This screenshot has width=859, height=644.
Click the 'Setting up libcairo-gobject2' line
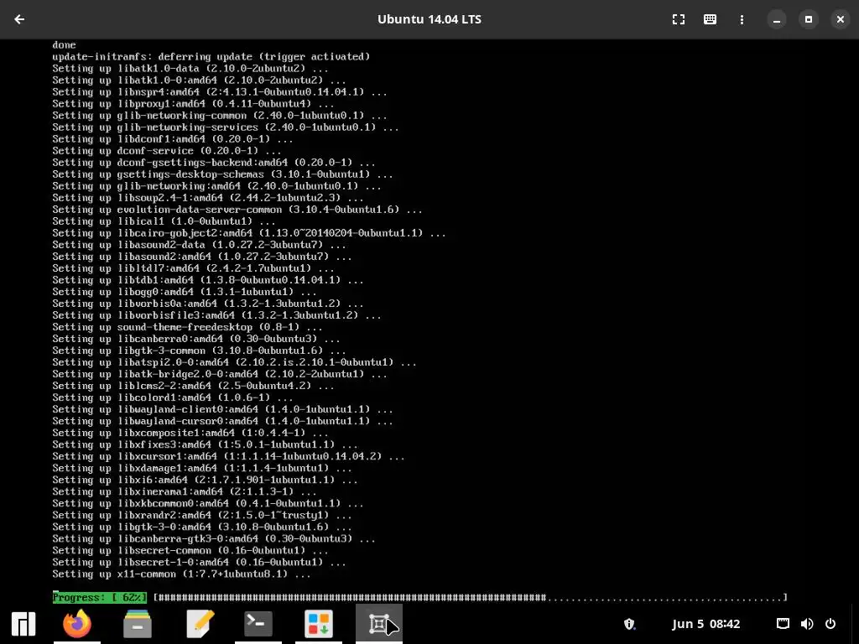[x=248, y=233]
